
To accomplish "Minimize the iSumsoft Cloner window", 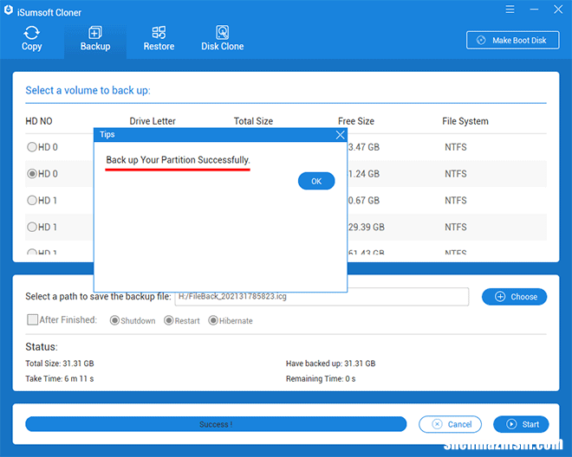I will [x=534, y=10].
